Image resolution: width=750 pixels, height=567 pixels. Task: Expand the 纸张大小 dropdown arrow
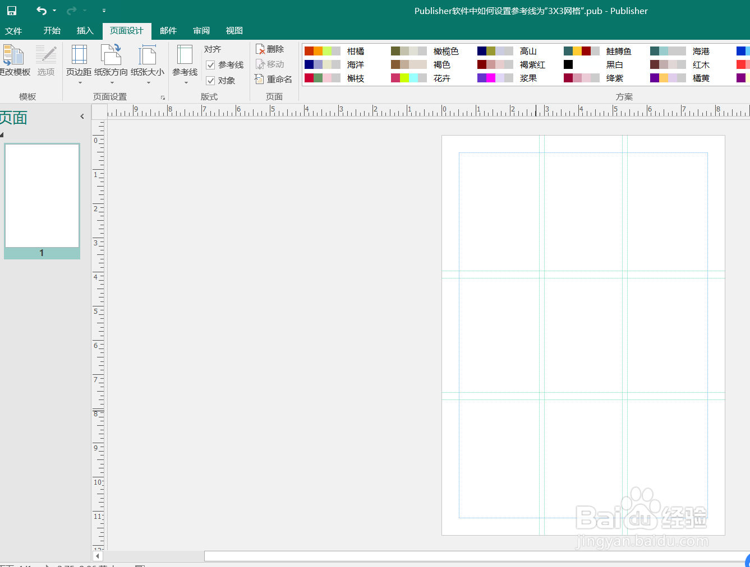click(148, 83)
